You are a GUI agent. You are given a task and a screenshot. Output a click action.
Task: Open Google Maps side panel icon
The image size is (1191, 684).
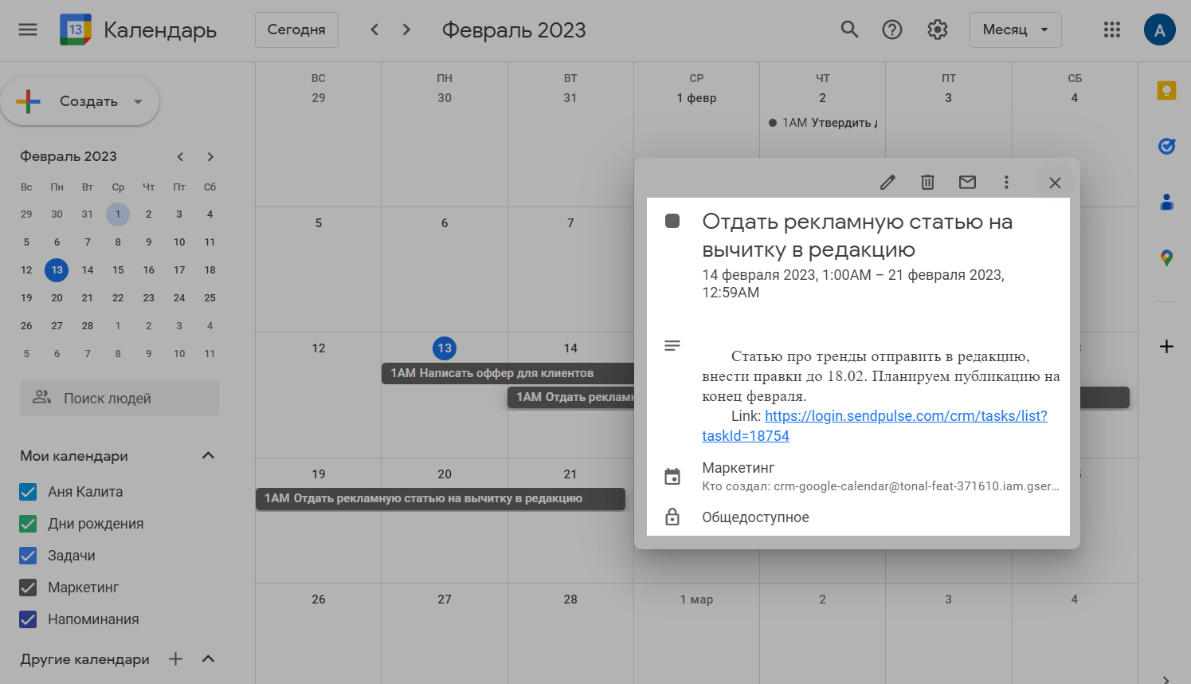1166,257
